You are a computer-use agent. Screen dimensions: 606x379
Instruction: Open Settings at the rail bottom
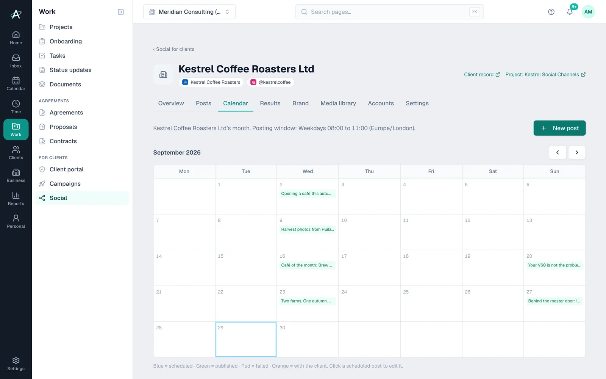coord(16,364)
